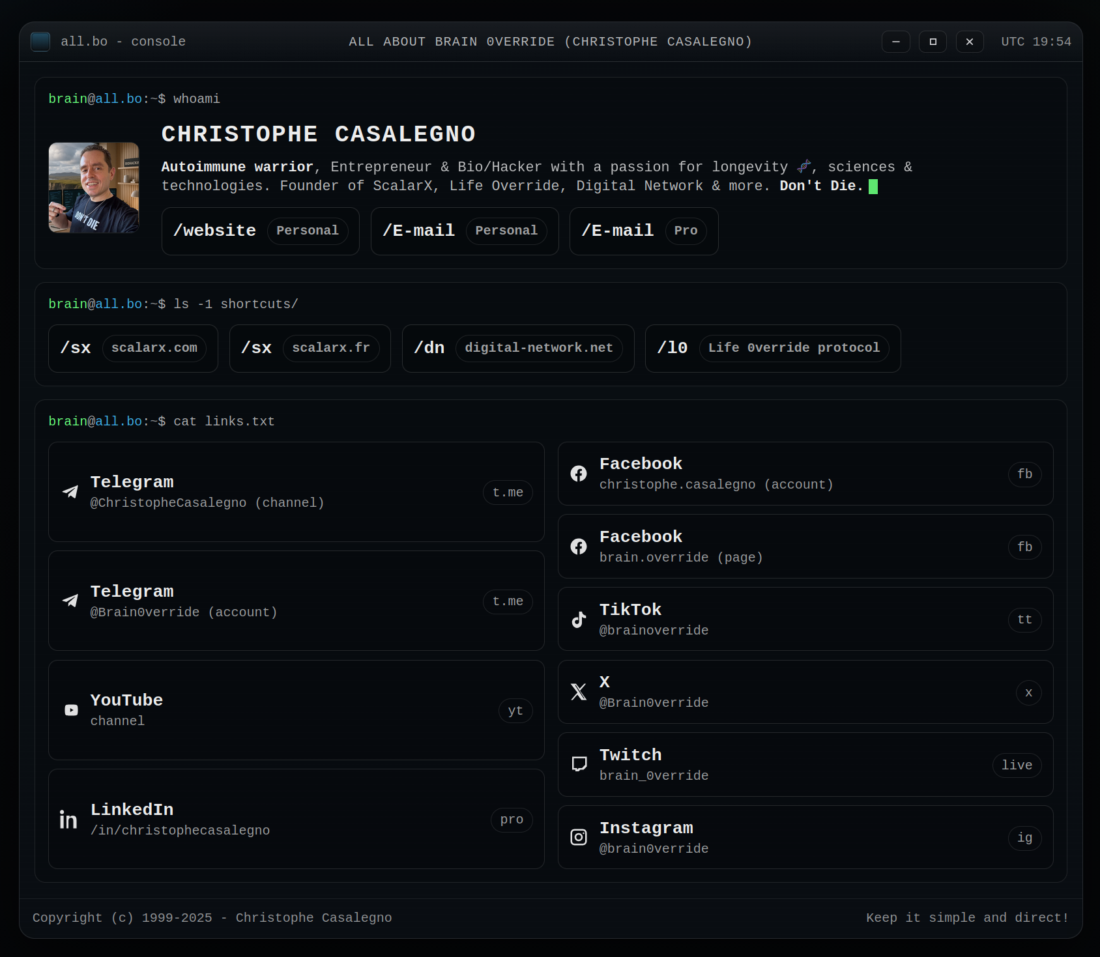Open the scalarx.fr shortcut
Viewport: 1100px width, 957px height.
click(310, 349)
